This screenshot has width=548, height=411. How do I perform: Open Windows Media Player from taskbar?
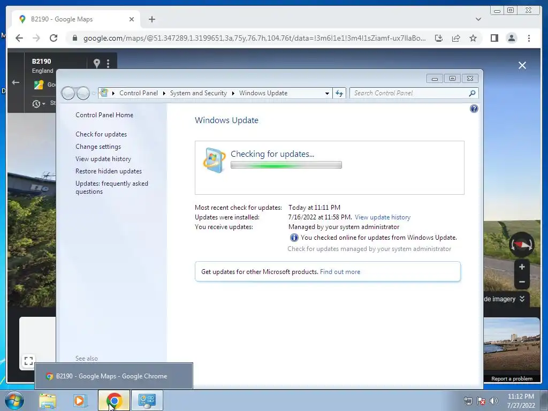pos(80,400)
